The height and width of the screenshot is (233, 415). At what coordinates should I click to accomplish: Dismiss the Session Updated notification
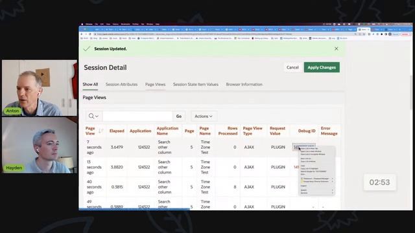tap(336, 49)
